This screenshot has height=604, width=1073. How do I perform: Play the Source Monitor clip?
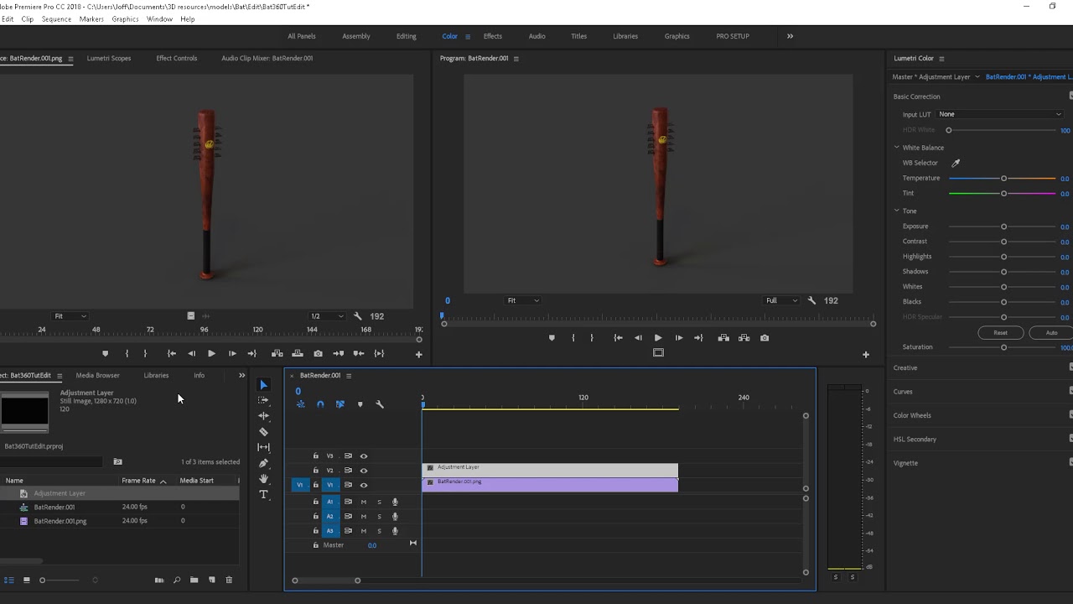click(211, 354)
